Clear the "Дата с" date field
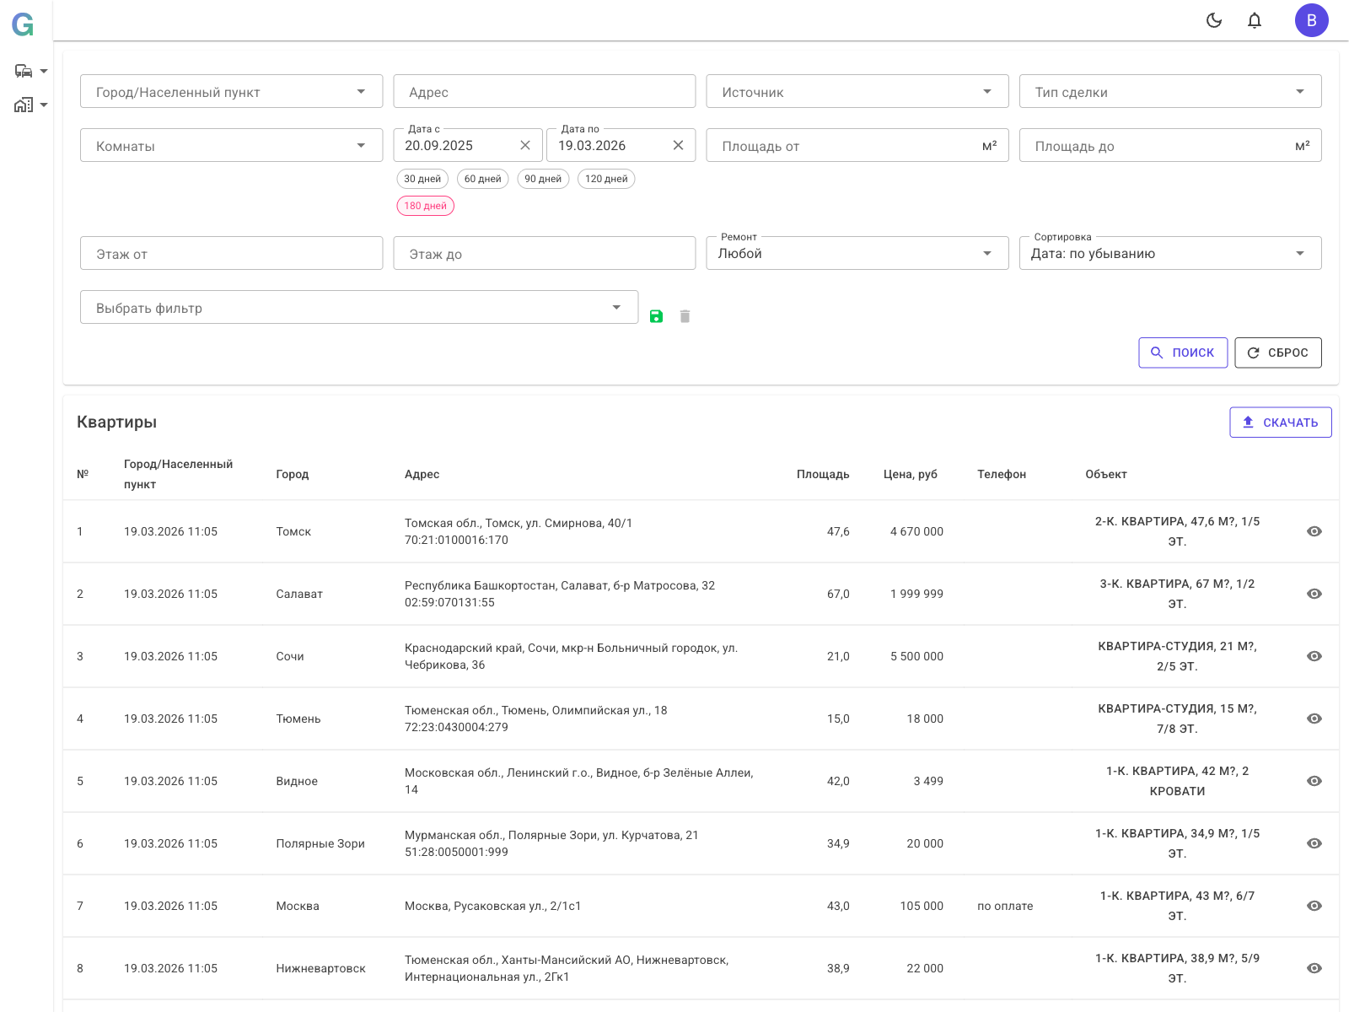Image resolution: width=1349 pixels, height=1012 pixels. coord(525,145)
